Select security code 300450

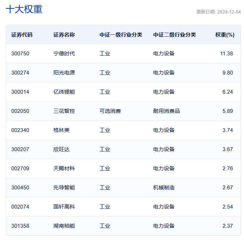point(20,188)
